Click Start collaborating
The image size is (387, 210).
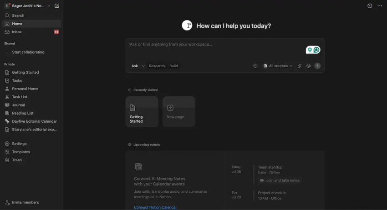pyautogui.click(x=31, y=52)
